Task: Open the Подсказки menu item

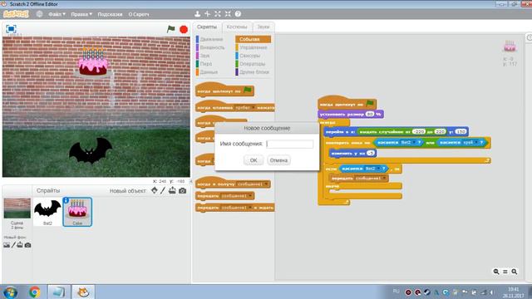Action: pos(110,14)
